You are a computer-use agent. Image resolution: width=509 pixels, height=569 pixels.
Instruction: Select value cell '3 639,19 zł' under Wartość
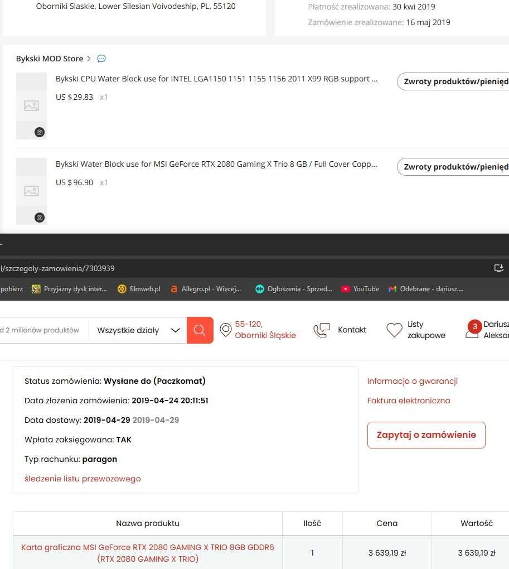pyautogui.click(x=476, y=553)
